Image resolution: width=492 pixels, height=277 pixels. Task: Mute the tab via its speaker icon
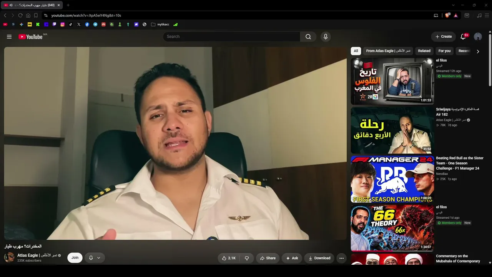[11, 5]
